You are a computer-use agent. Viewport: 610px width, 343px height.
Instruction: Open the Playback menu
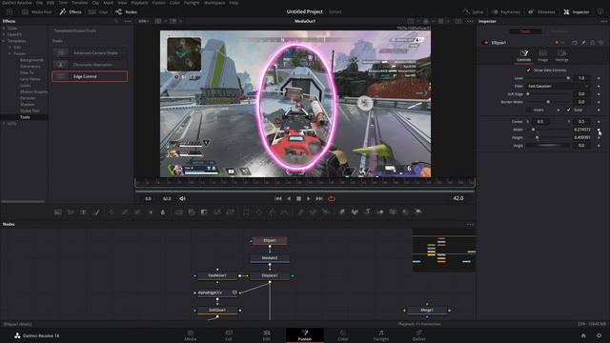tap(139, 3)
